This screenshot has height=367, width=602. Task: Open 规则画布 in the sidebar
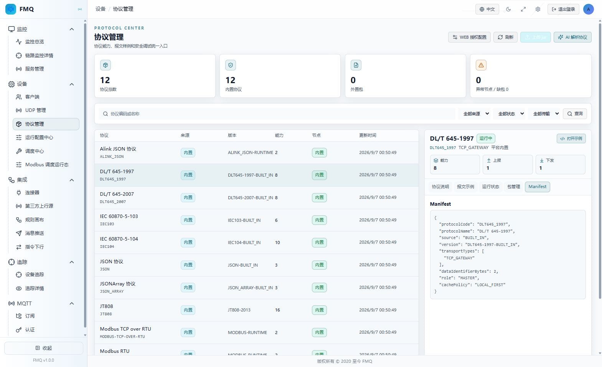tap(46, 220)
